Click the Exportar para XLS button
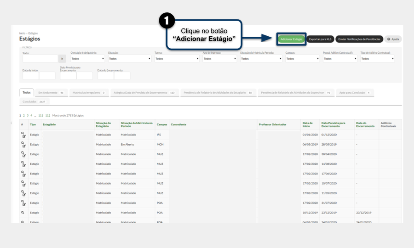The image size is (414, 248). [x=320, y=39]
